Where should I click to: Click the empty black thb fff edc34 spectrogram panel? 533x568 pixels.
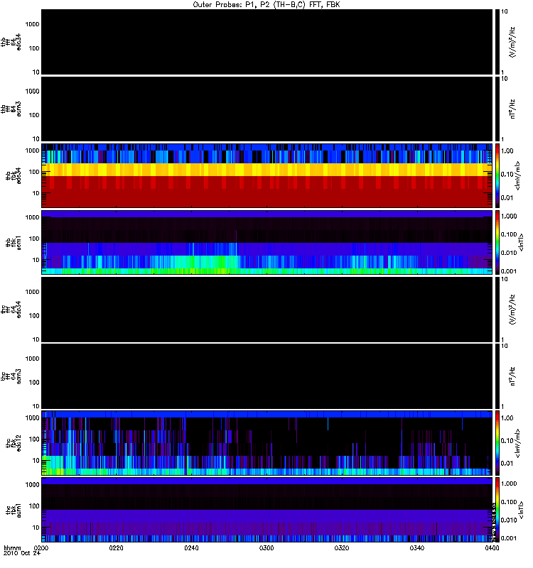tap(266, 42)
